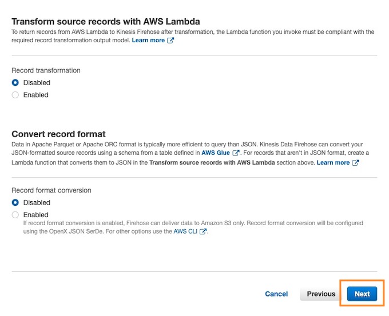This screenshot has height=316, width=389.
Task: Click the Convert record format heading
Action: coord(58,134)
